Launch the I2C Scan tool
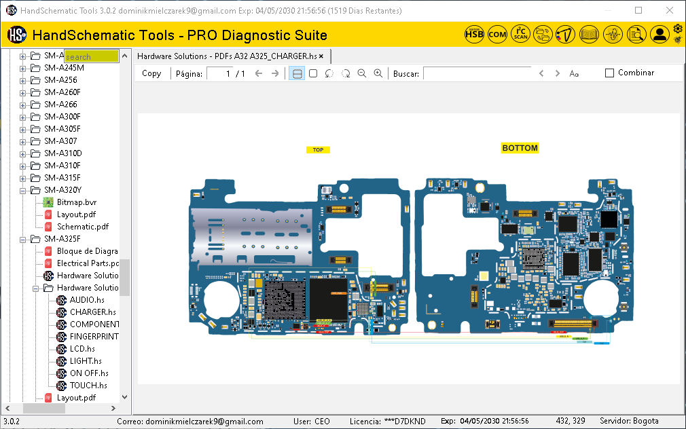686x429 pixels. pos(521,34)
